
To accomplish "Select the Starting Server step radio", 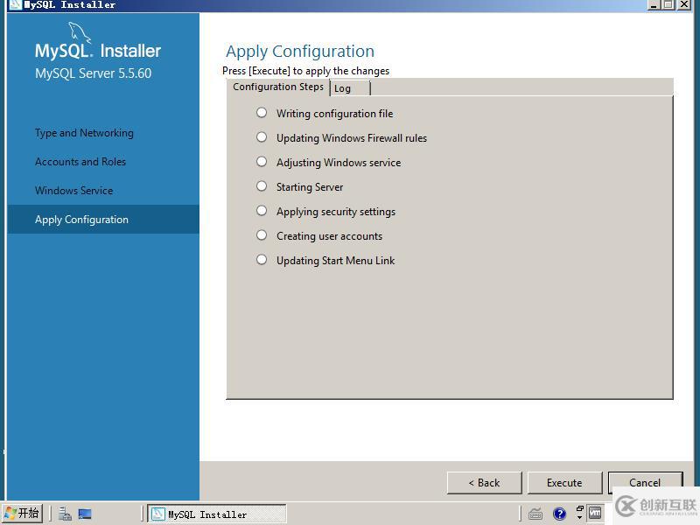I will 262,186.
